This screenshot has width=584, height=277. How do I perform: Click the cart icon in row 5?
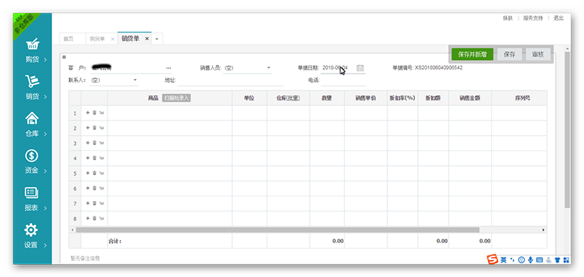(101, 173)
